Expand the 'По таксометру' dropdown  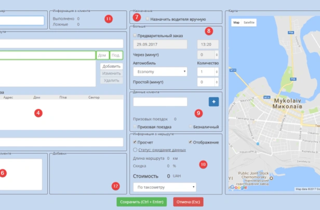pos(165,187)
